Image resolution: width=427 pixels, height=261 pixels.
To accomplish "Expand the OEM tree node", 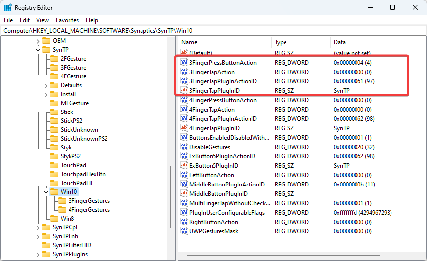I will coord(38,41).
